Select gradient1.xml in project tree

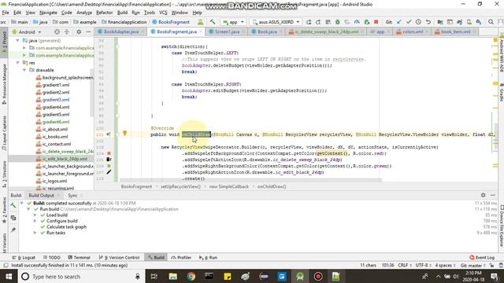56,85
